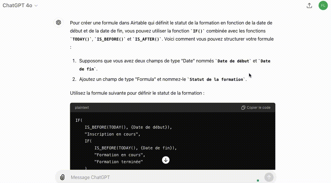Click the paperclip attach file icon
The width and height of the screenshot is (331, 183).
tap(62, 177)
